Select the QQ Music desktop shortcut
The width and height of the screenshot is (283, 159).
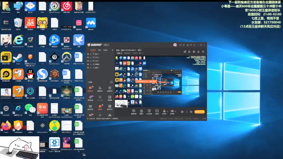54,127
